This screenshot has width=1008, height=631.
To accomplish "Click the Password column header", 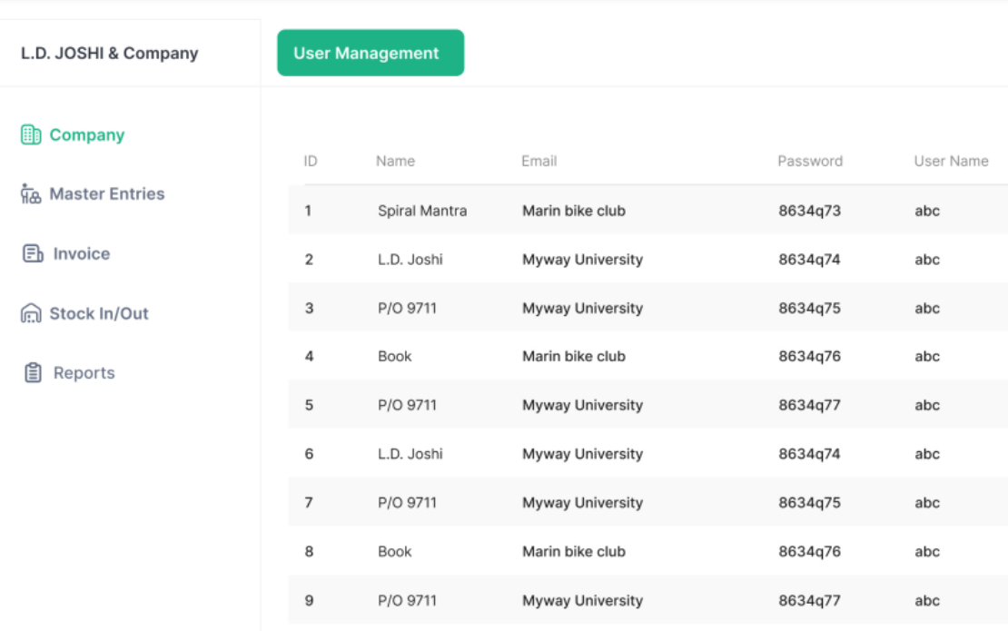I will (x=810, y=162).
